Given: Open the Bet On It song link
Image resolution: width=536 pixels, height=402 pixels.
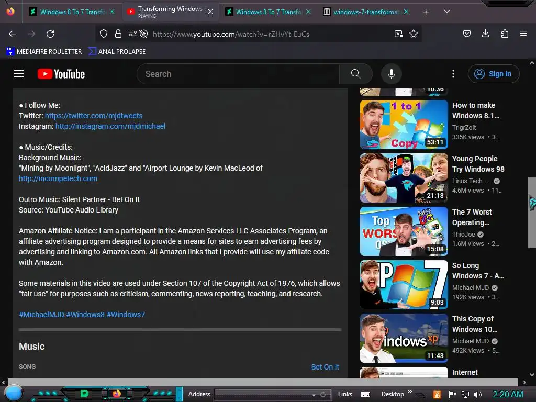Looking at the screenshot, I should 325,367.
